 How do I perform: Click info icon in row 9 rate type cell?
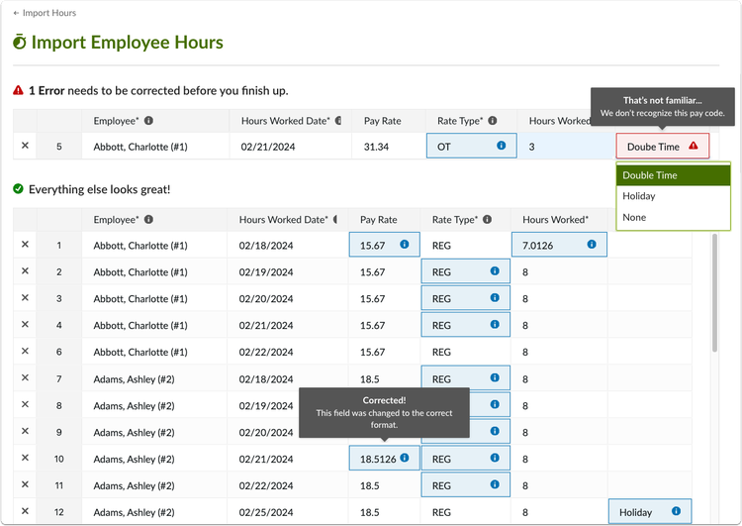click(x=495, y=431)
